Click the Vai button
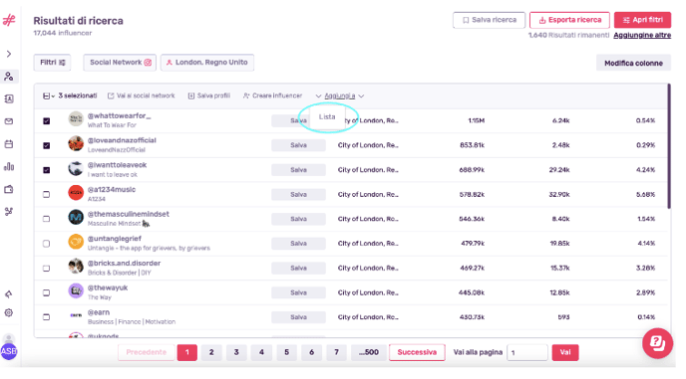The height and width of the screenshot is (379, 686). click(565, 352)
